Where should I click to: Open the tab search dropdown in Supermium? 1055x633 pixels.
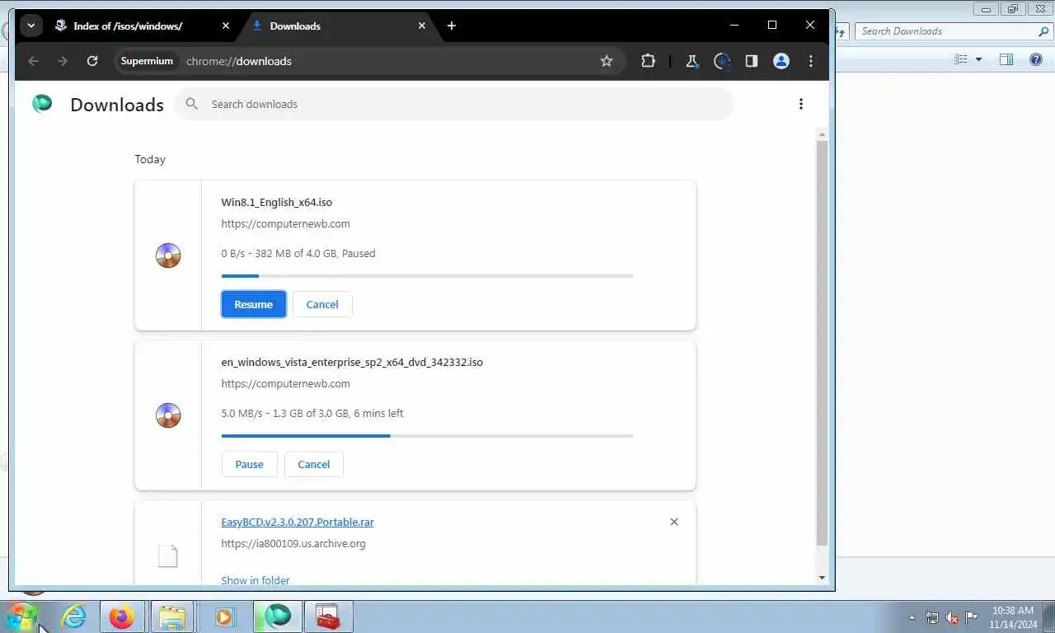pos(30,26)
